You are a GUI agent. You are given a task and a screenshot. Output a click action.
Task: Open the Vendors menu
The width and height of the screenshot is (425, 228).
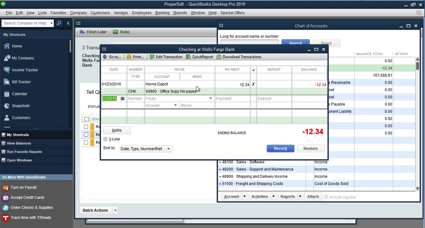tap(121, 13)
